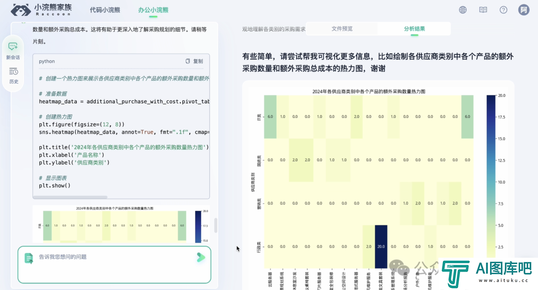538x290 pixels.
Task: Open the 历史 history panel
Action: [13, 76]
